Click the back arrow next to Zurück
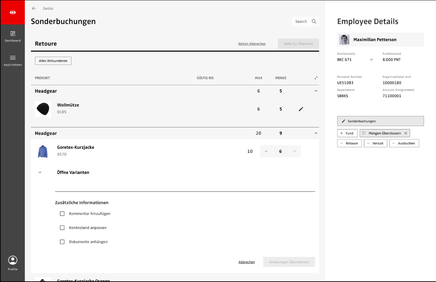Viewport: 436px width, 282px height. pos(34,8)
